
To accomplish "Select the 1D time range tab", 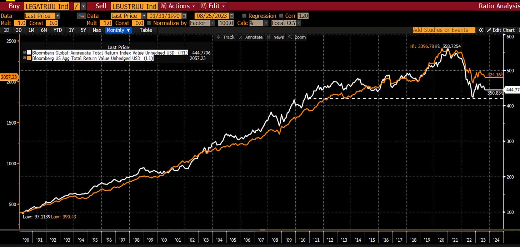I will (x=6, y=30).
